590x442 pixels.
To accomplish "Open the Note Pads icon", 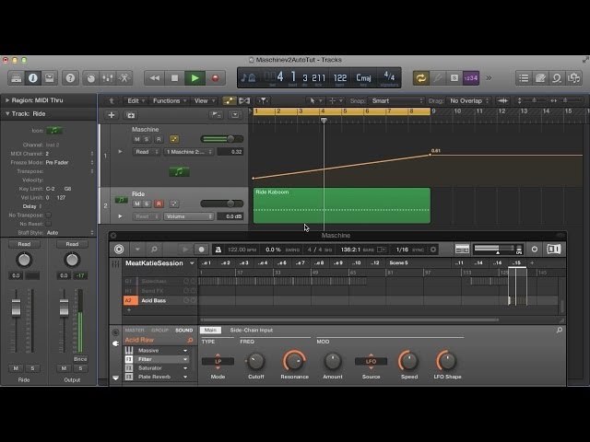I will 540,77.
